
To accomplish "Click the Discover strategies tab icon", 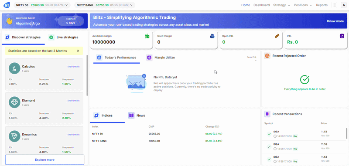I will pos(7,37).
